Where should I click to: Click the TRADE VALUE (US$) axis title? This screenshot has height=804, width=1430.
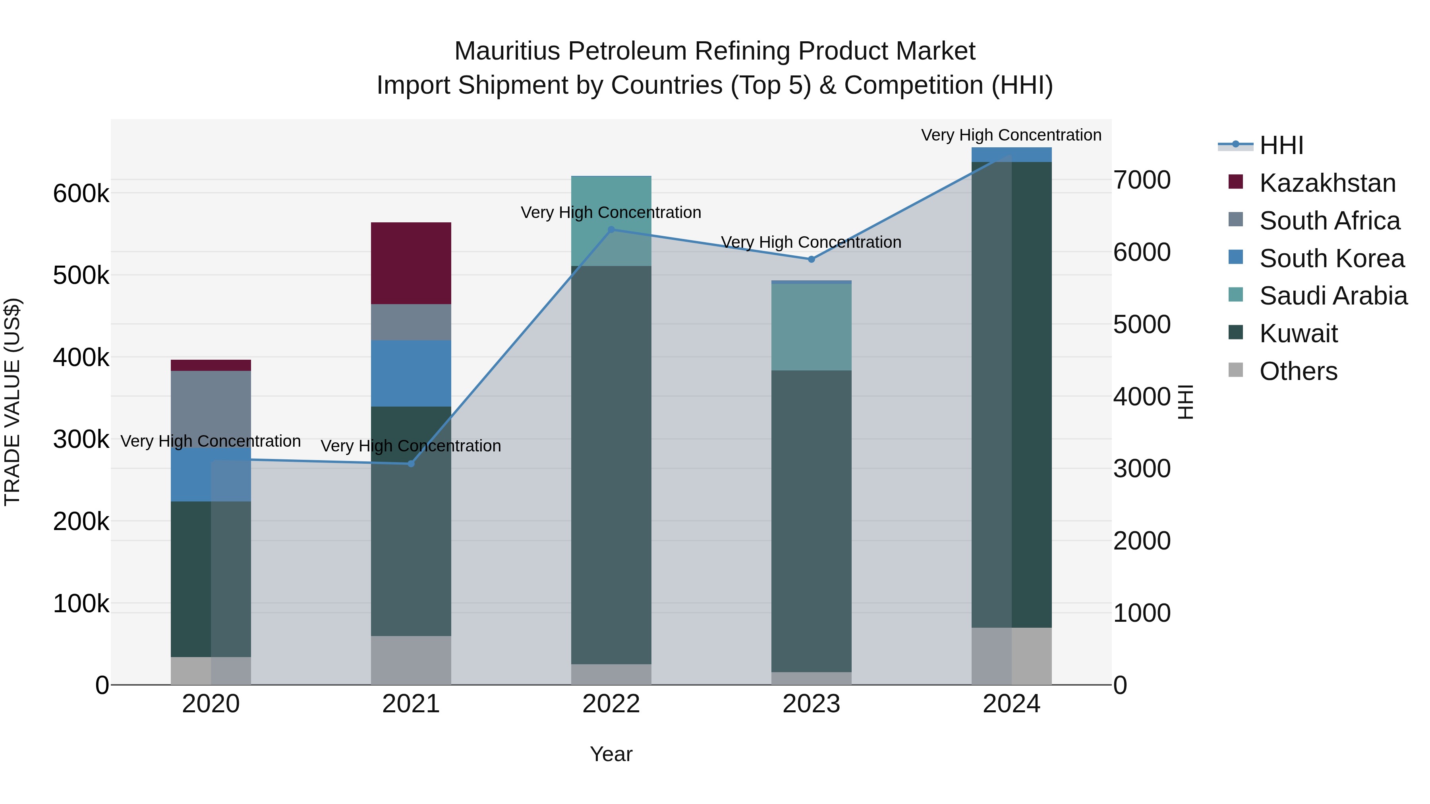tap(12, 402)
